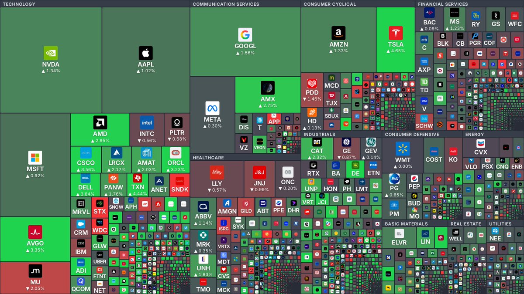Click the Consumer Cyclical sector header
This screenshot has height=294, width=524.
click(330, 4)
